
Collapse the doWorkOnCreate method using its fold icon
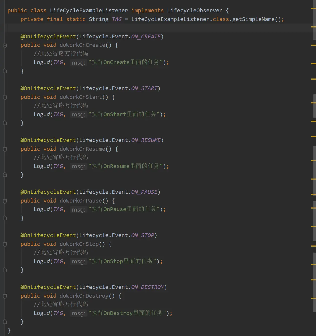click(5, 45)
